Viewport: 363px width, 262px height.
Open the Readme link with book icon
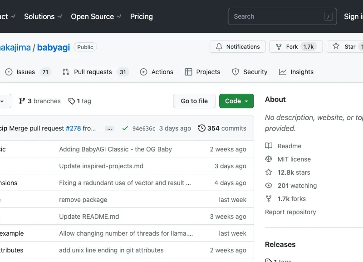[x=289, y=146]
